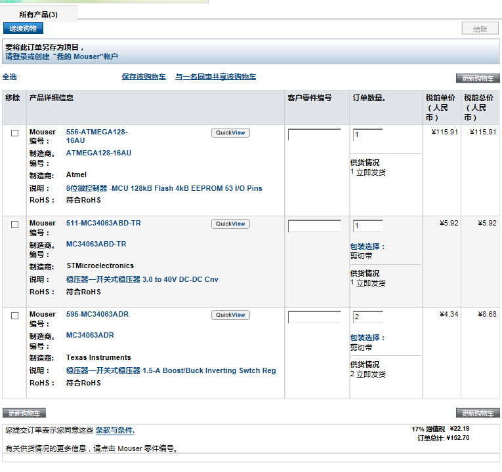
Task: Open the Mouser part link 511-MC34063ABD-TR
Action: (104, 223)
